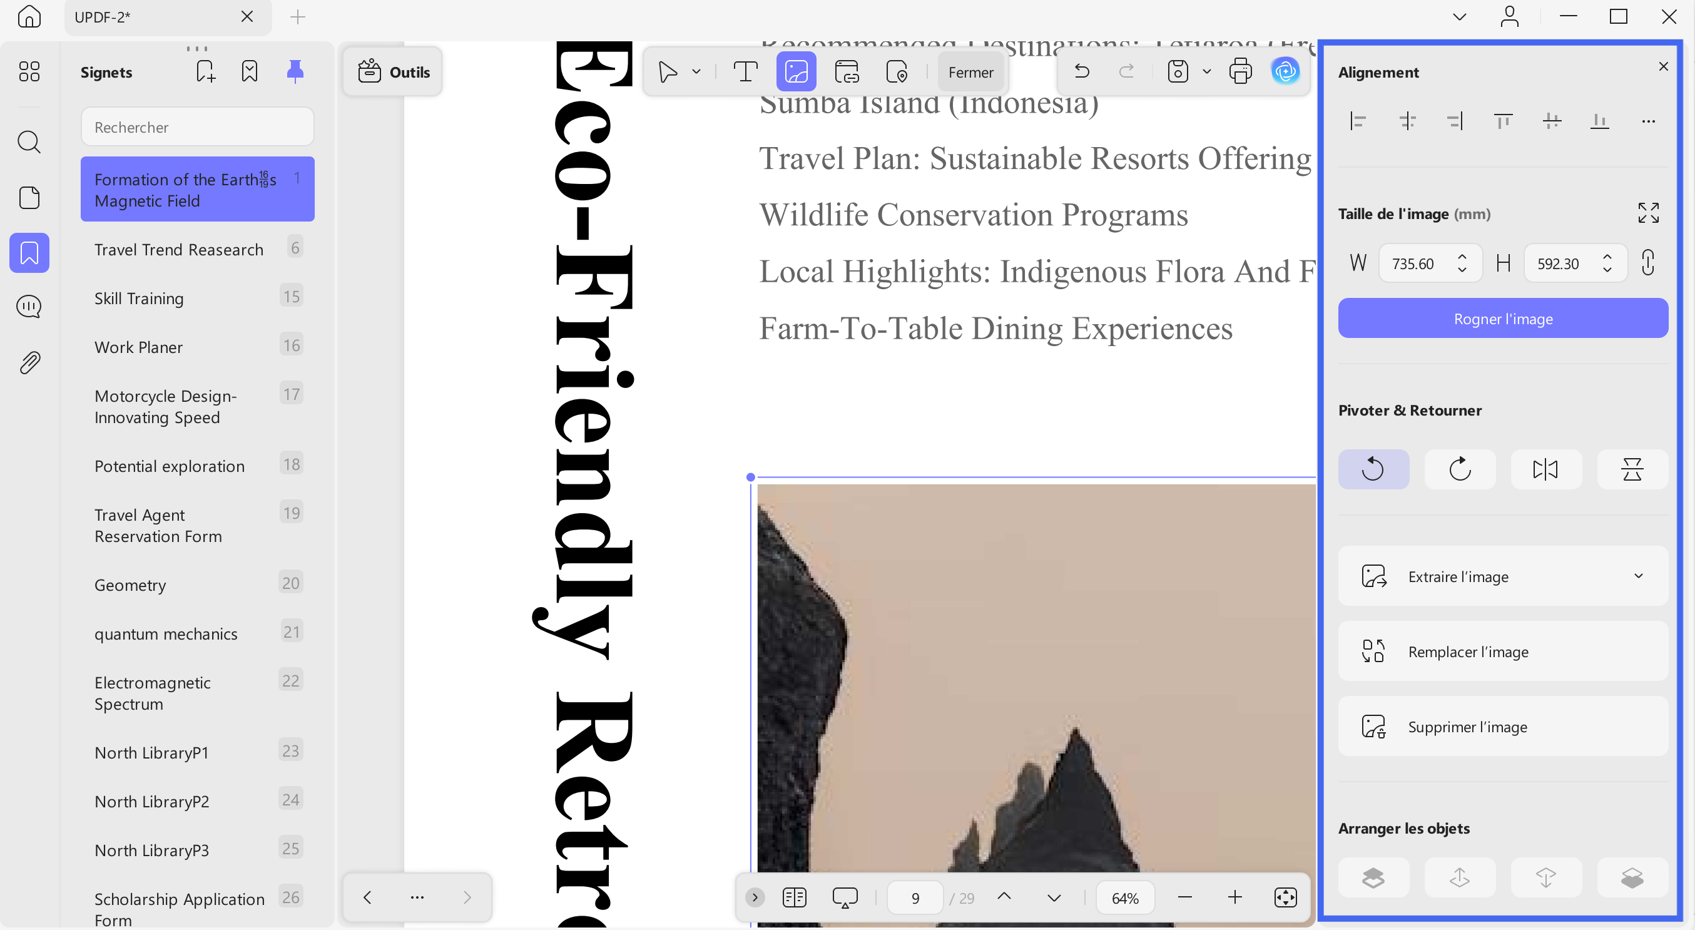Print the document
The width and height of the screenshot is (1695, 930).
click(x=1240, y=71)
